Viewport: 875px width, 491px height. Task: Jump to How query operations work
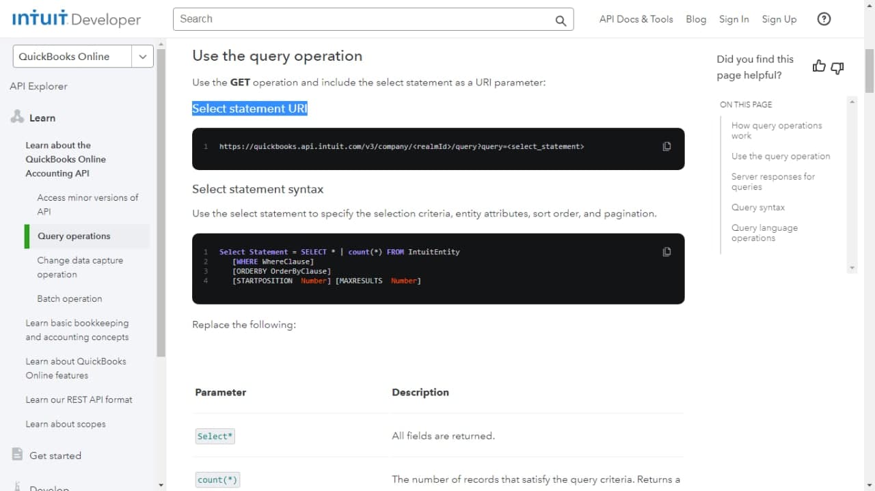coord(777,130)
